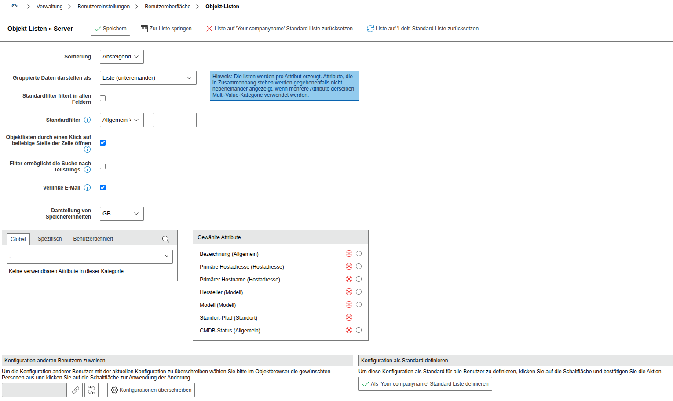Click the home icon in breadcrumb
Image resolution: width=673 pixels, height=401 pixels.
tap(15, 7)
